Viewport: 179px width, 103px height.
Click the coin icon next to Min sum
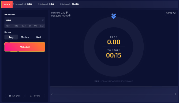click(x=66, y=13)
